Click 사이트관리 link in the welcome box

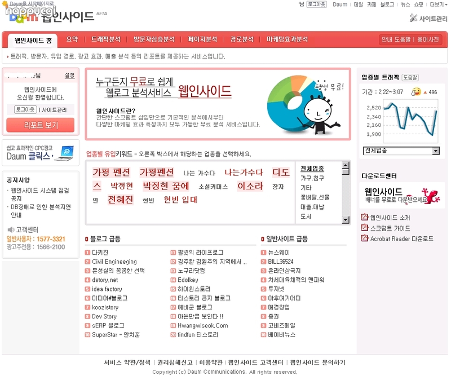pyautogui.click(x=54, y=110)
